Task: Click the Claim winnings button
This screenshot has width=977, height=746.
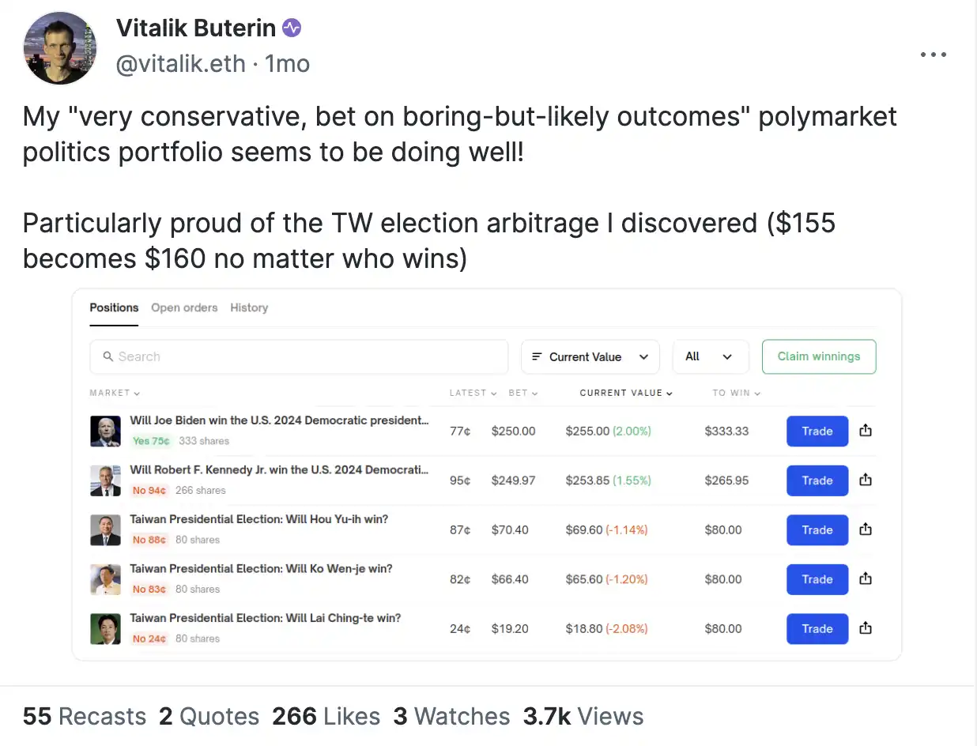Action: point(818,356)
